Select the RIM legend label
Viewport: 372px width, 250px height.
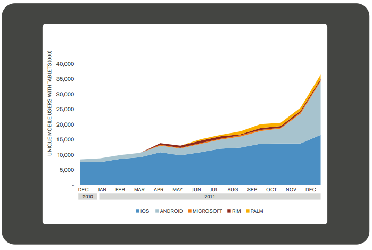tap(236, 211)
